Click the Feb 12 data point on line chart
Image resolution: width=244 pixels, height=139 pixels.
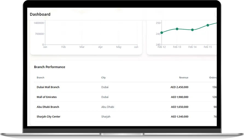[162, 33]
